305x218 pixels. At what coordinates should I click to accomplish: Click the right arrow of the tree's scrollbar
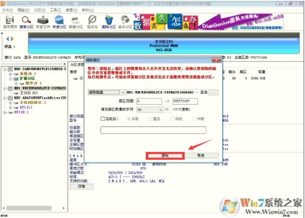click(x=63, y=208)
